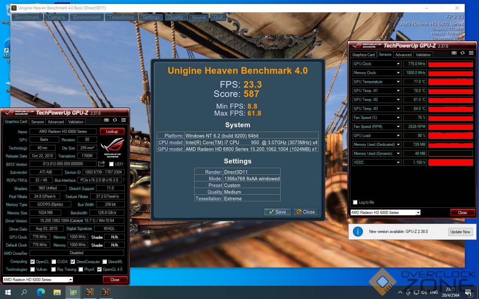Image resolution: width=479 pixels, height=299 pixels.
Task: Open Sensors tab in left GPU-Z window
Action: point(38,122)
